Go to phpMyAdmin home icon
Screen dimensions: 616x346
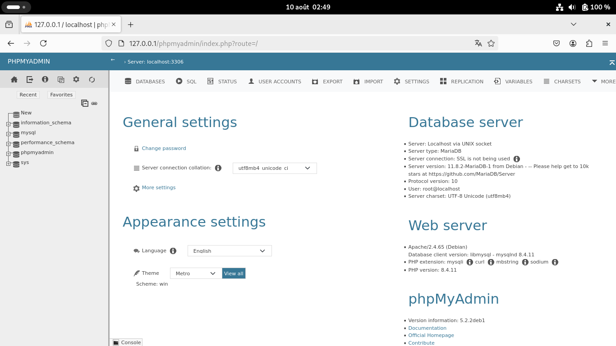(14, 80)
